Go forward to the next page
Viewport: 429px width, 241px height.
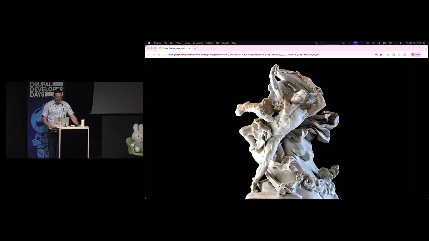pyautogui.click(x=154, y=55)
